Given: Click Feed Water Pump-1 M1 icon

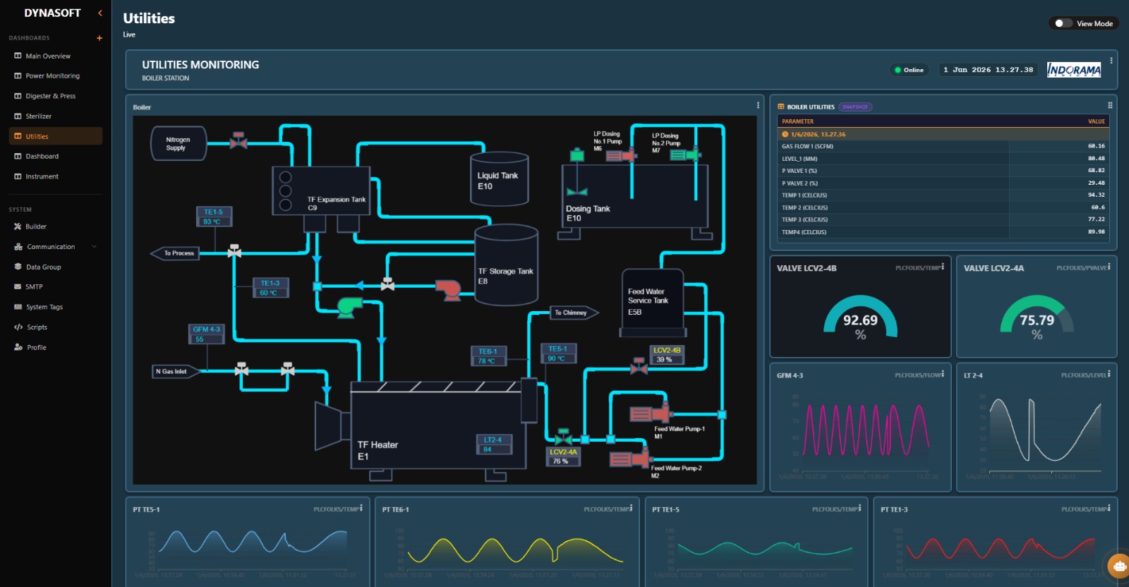Looking at the screenshot, I should pyautogui.click(x=651, y=413).
